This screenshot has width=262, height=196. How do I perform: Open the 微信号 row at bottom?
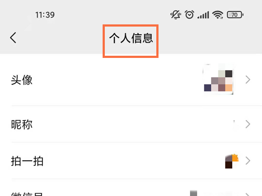pos(131,188)
